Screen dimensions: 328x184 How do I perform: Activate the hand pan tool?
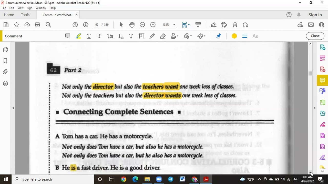coord(132,25)
